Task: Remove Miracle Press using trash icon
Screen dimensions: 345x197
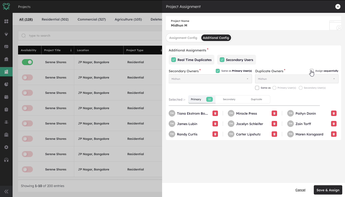Action: [274, 113]
